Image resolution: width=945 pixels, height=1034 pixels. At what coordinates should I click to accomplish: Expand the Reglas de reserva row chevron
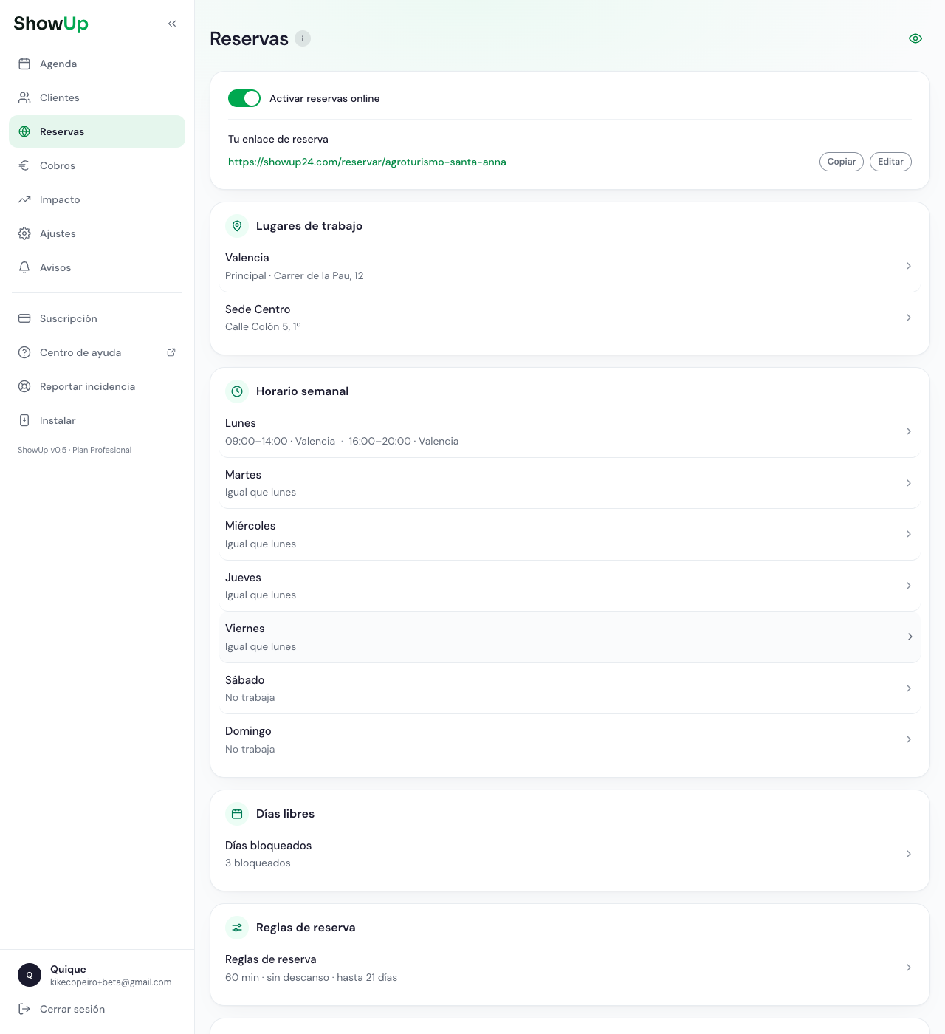(909, 968)
